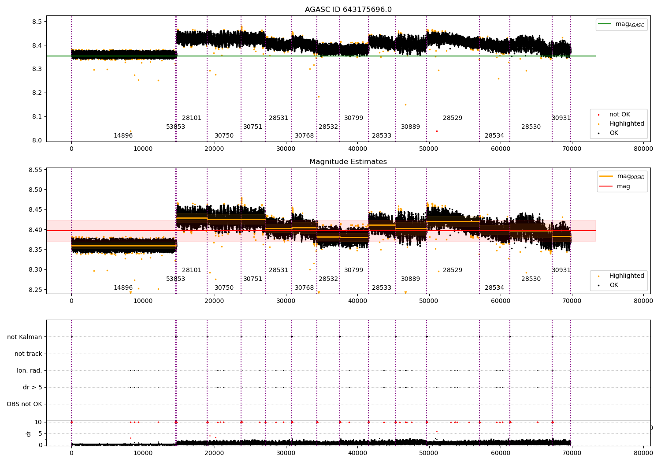Click obsid label 28529 in Magnitude Estimates plot

pyautogui.click(x=453, y=270)
